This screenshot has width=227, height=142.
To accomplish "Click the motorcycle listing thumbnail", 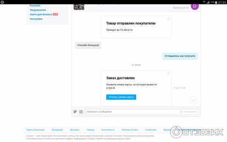I will click(x=79, y=7).
